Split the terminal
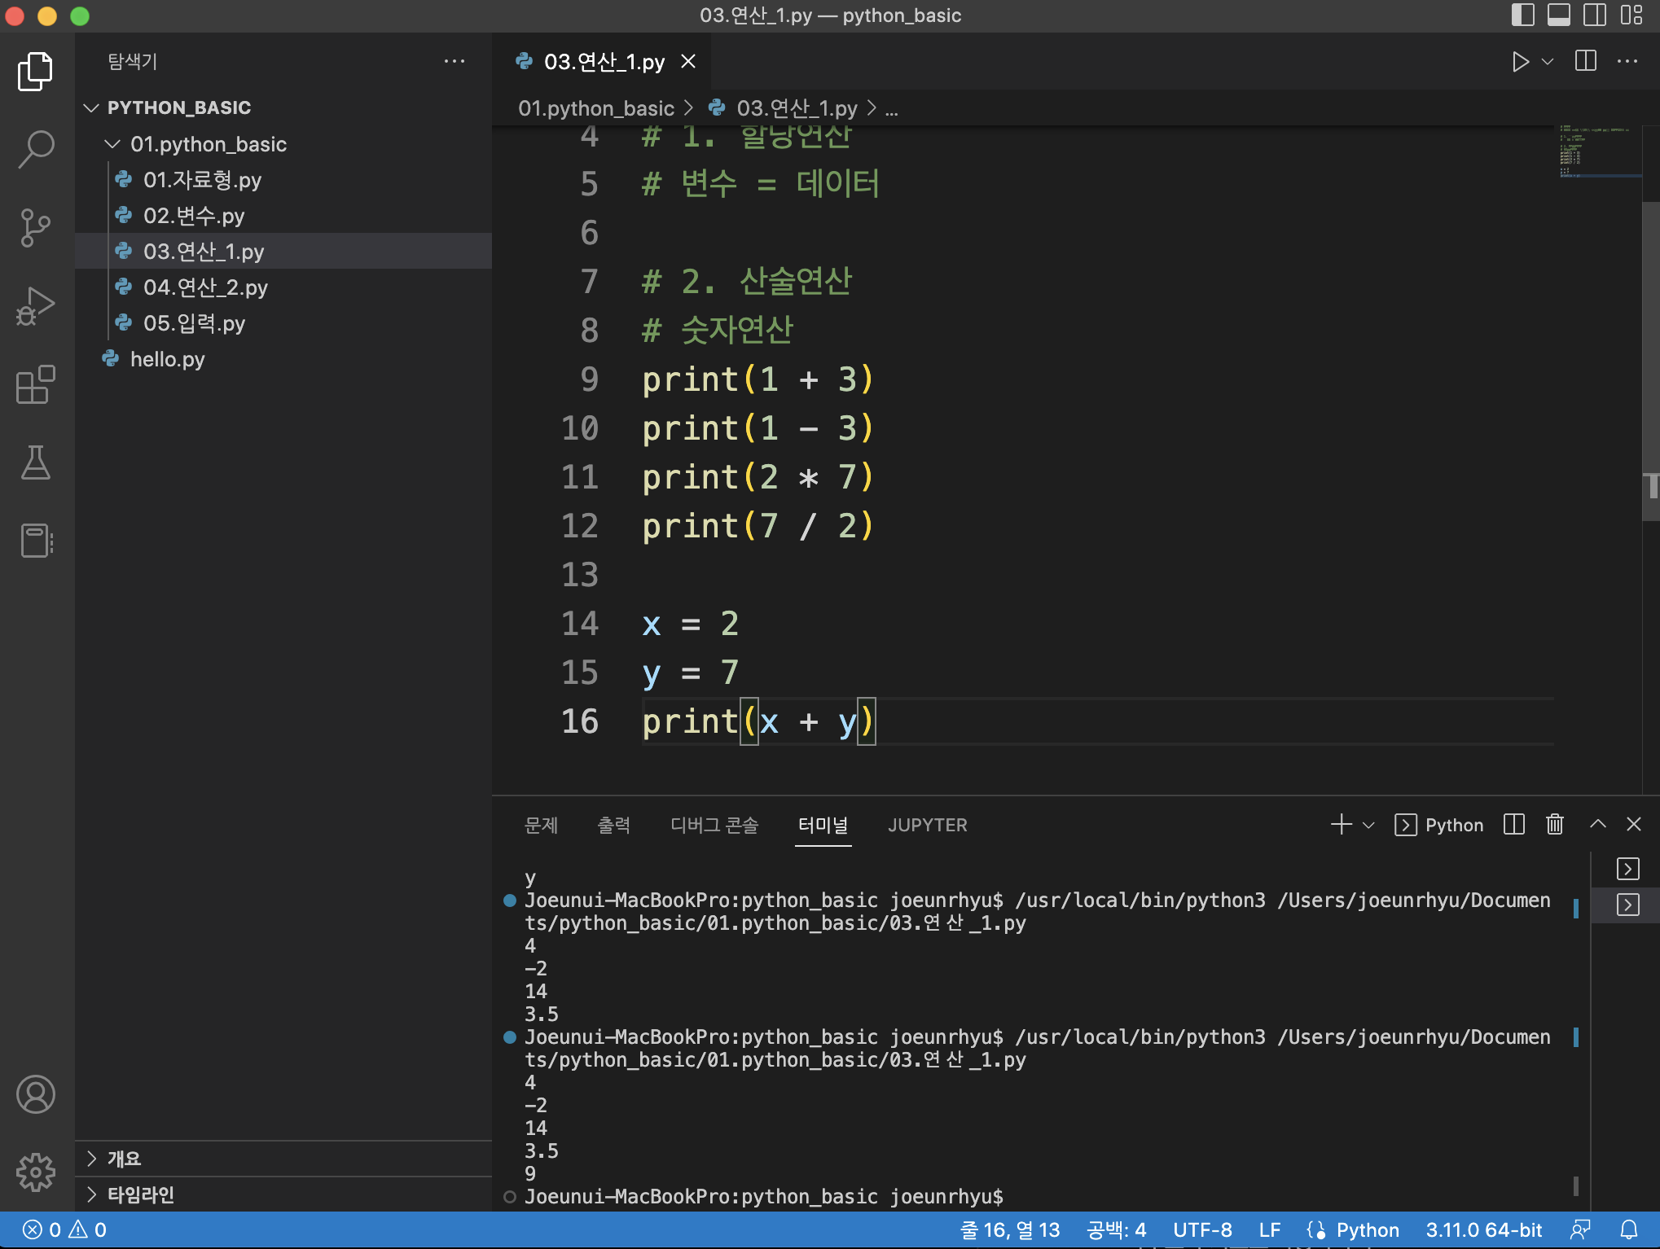The width and height of the screenshot is (1660, 1249). coord(1514,825)
